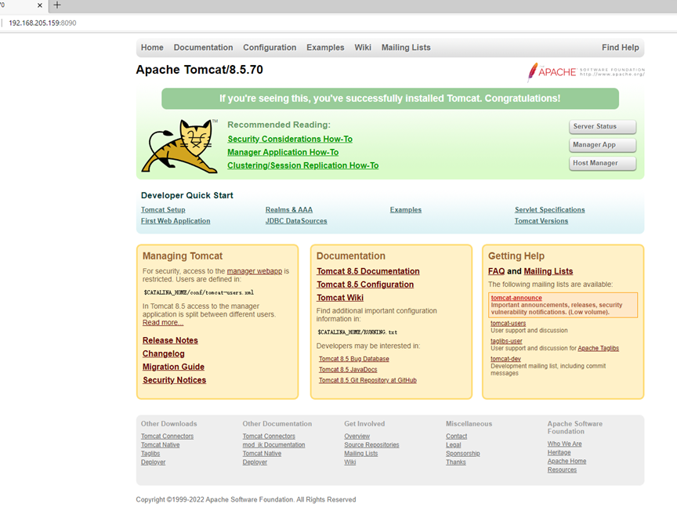
Task: Open Servlet Specifications link
Action: (549, 209)
